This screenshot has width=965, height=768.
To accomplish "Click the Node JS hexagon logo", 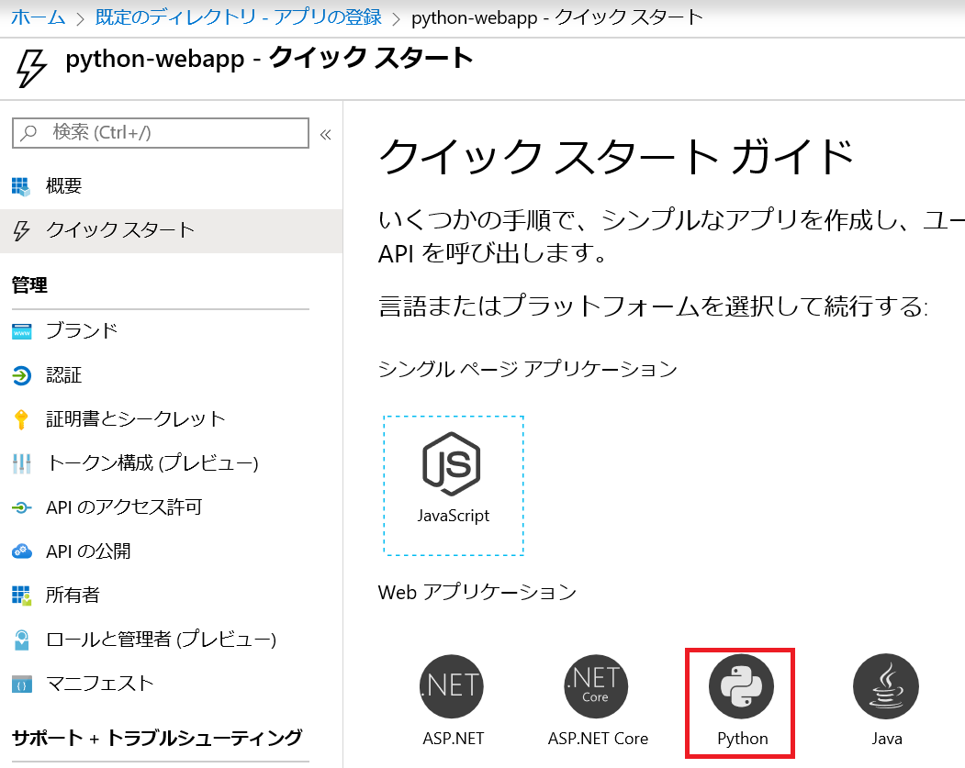I will click(x=452, y=463).
